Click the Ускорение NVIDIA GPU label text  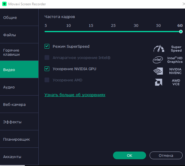[x=74, y=69]
